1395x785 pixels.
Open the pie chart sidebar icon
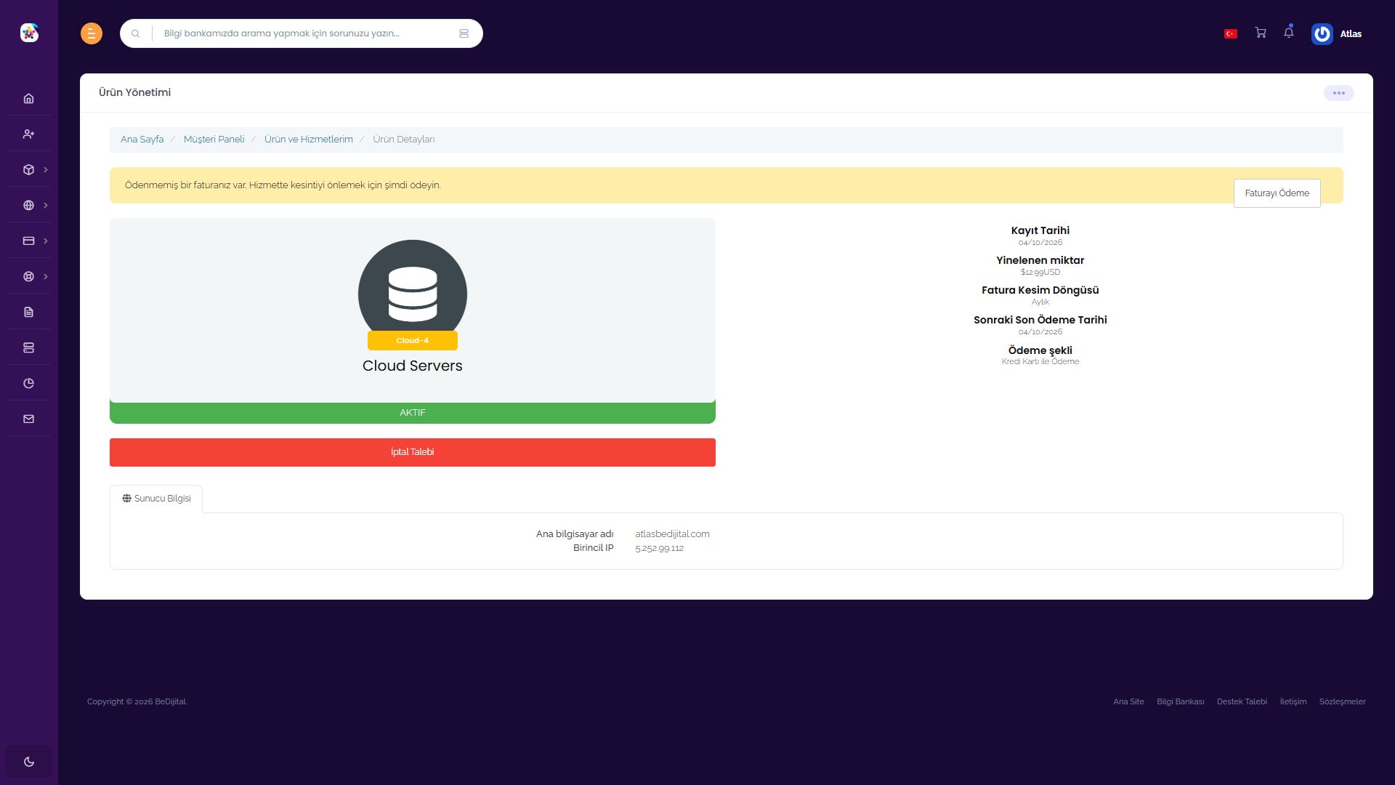pyautogui.click(x=28, y=383)
